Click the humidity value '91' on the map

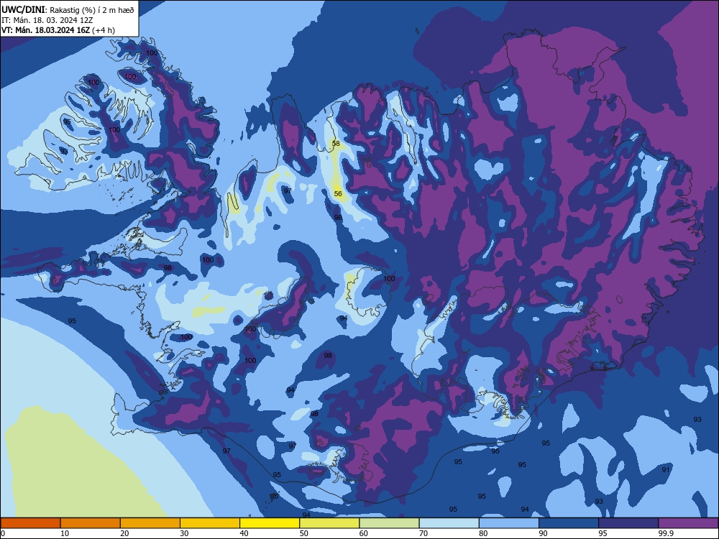click(x=666, y=470)
